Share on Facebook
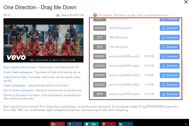 point(74,123)
